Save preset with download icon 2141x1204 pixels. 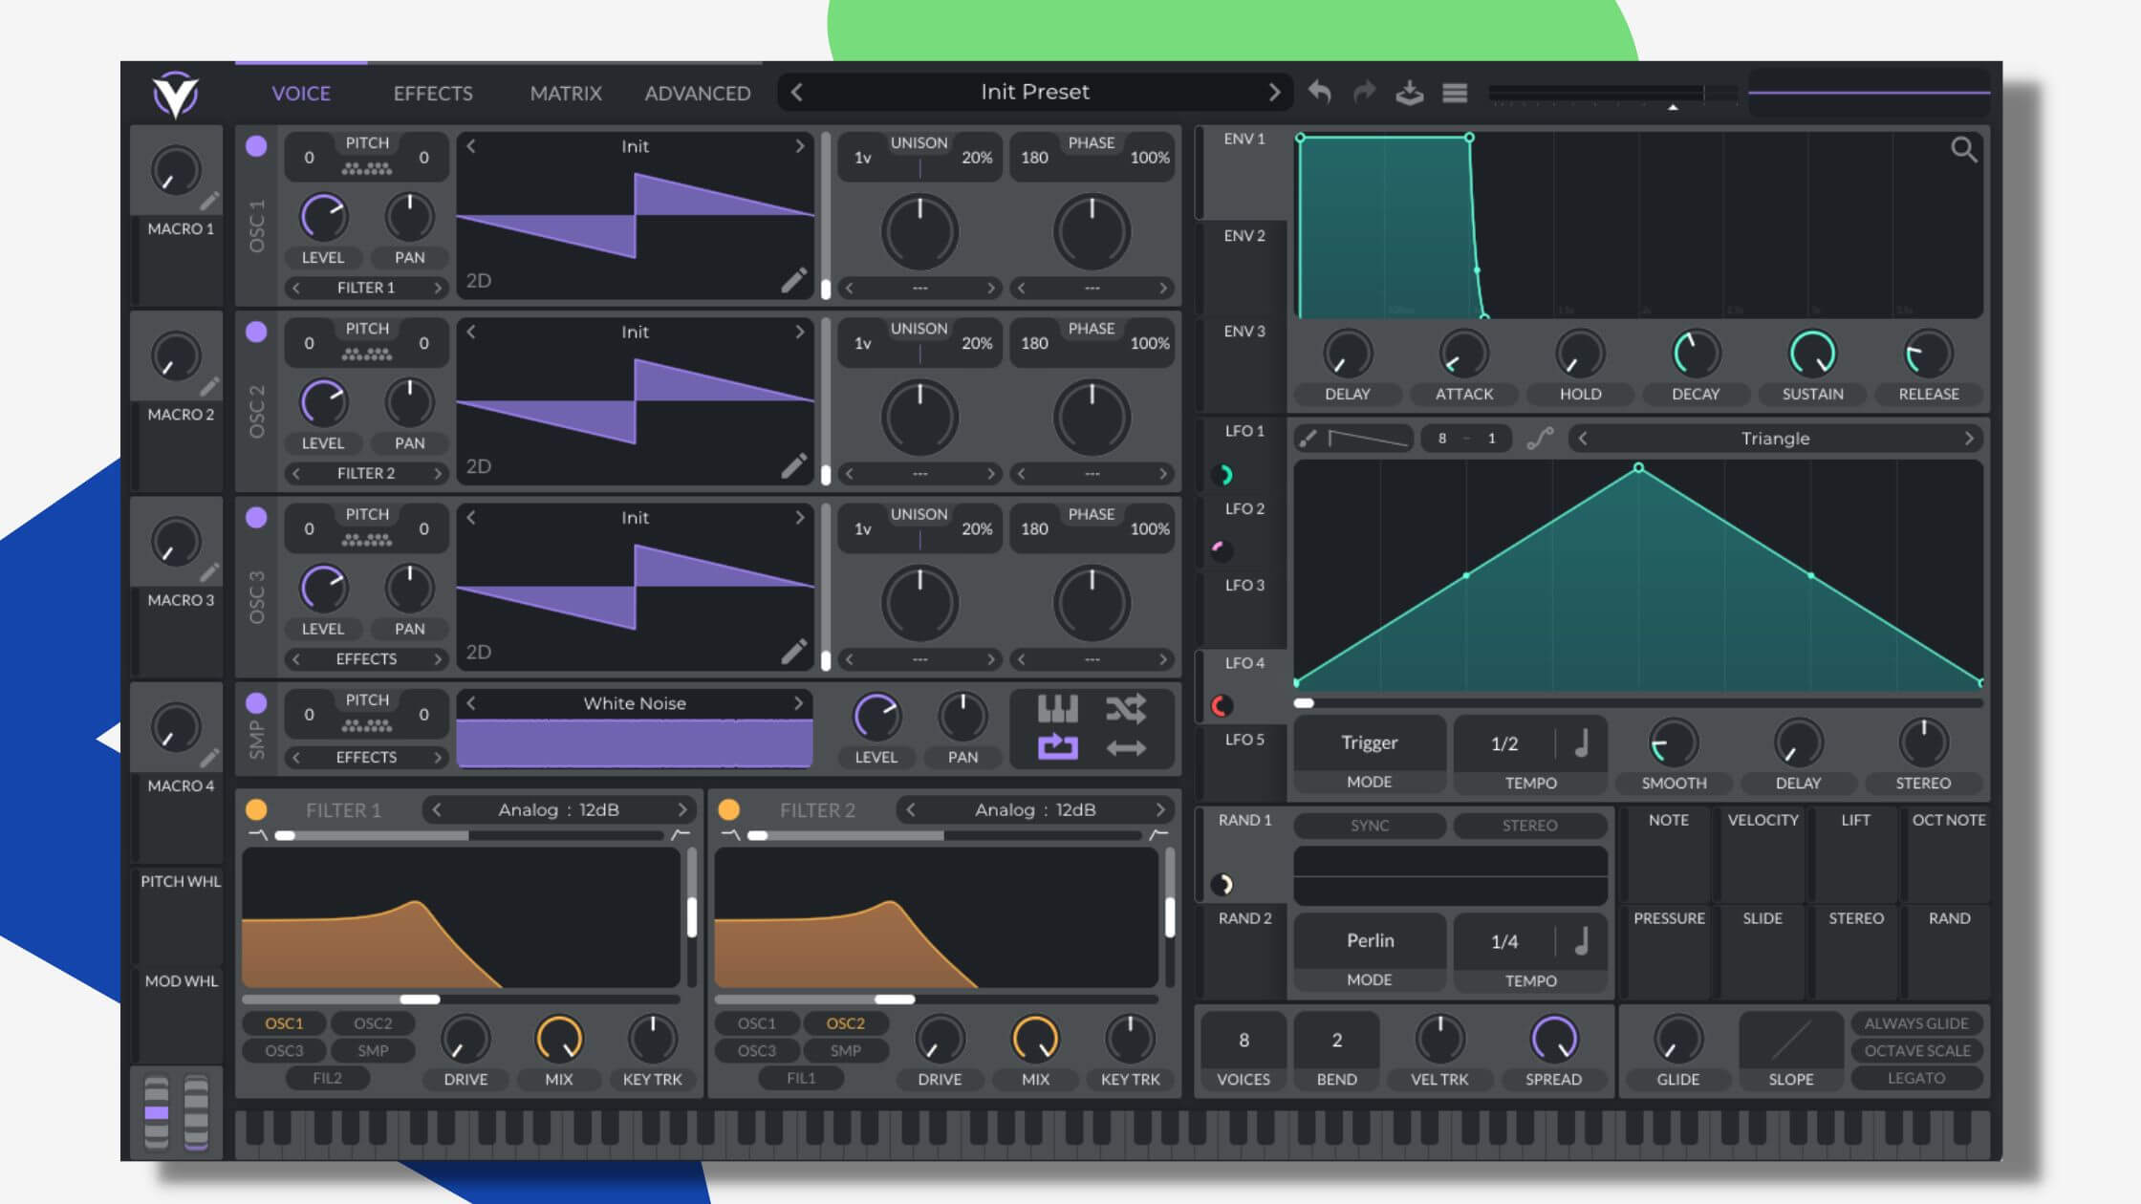(x=1410, y=92)
